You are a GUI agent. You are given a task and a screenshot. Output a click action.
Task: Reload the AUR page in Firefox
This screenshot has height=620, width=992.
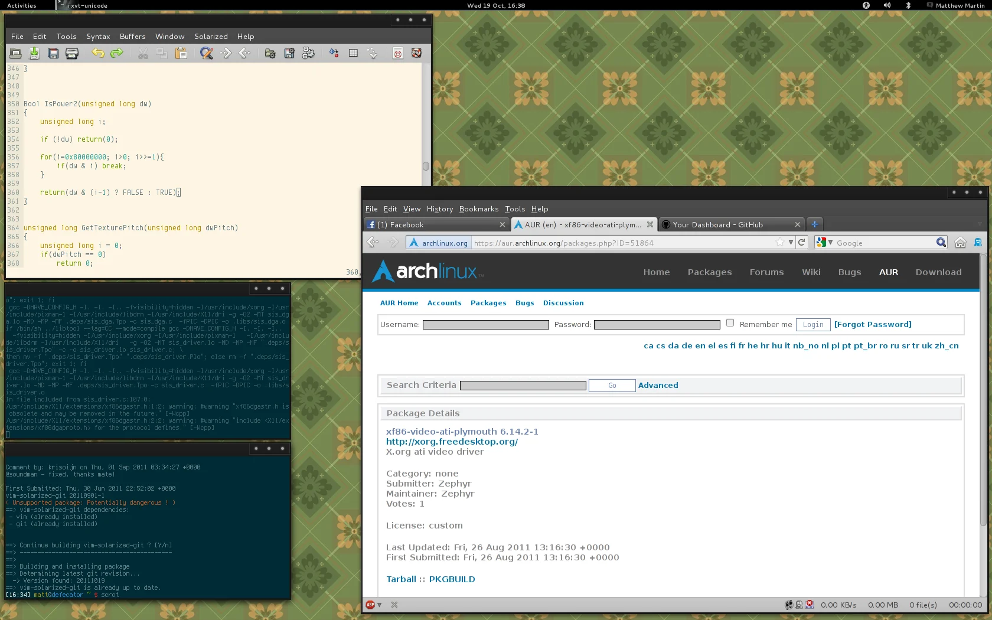click(801, 242)
